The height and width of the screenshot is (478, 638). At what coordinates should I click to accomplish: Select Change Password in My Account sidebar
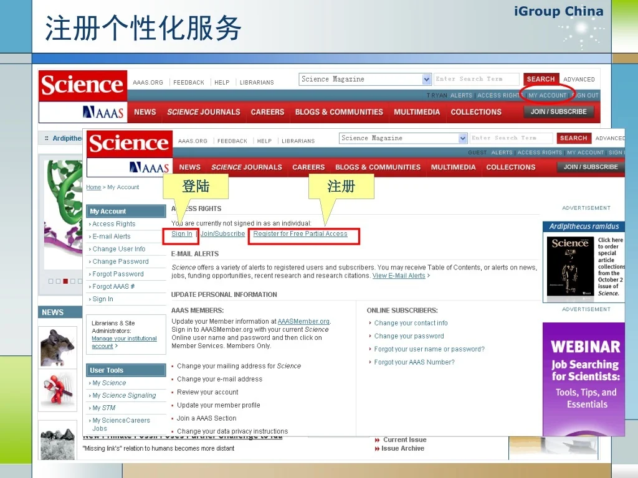(120, 261)
